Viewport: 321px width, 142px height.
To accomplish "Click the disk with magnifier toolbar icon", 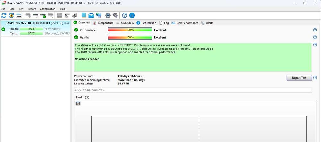I will 50,15.
